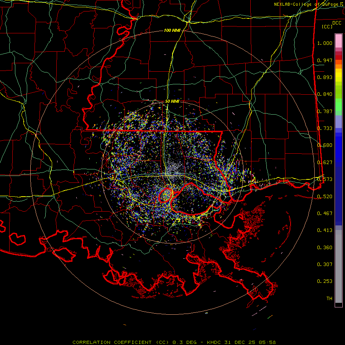Viewport: 345px width, 345px height.
Task: Click the 100 NMI range ring label
Action: (172, 30)
